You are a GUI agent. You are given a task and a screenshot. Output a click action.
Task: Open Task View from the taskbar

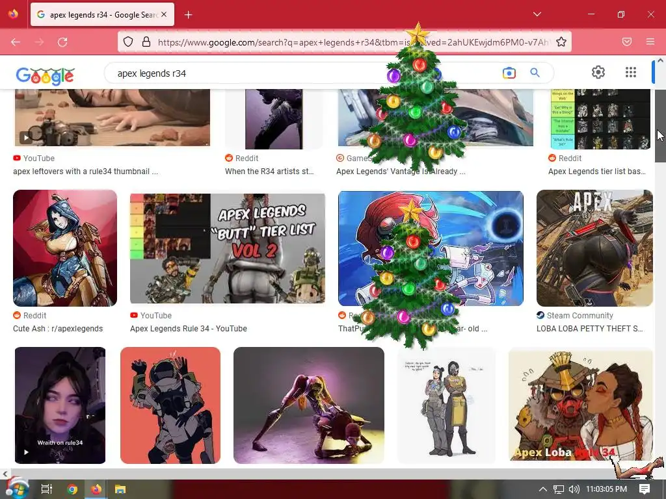click(x=46, y=489)
